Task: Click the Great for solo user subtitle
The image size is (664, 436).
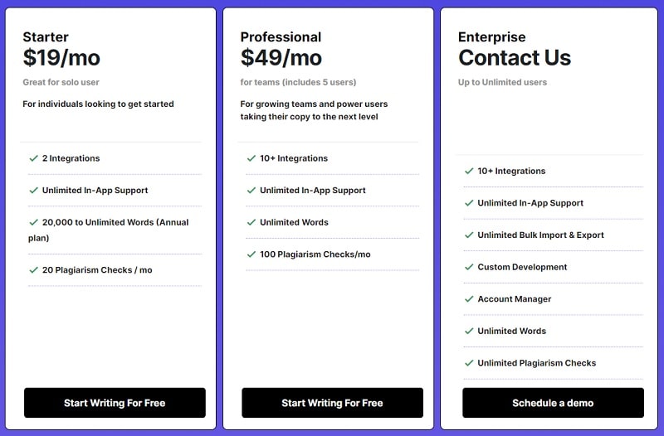Action: (61, 82)
